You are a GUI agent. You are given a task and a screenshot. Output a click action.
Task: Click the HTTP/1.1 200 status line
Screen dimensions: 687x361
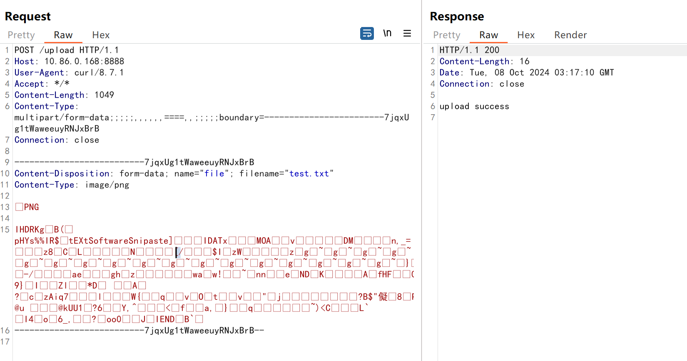click(469, 50)
